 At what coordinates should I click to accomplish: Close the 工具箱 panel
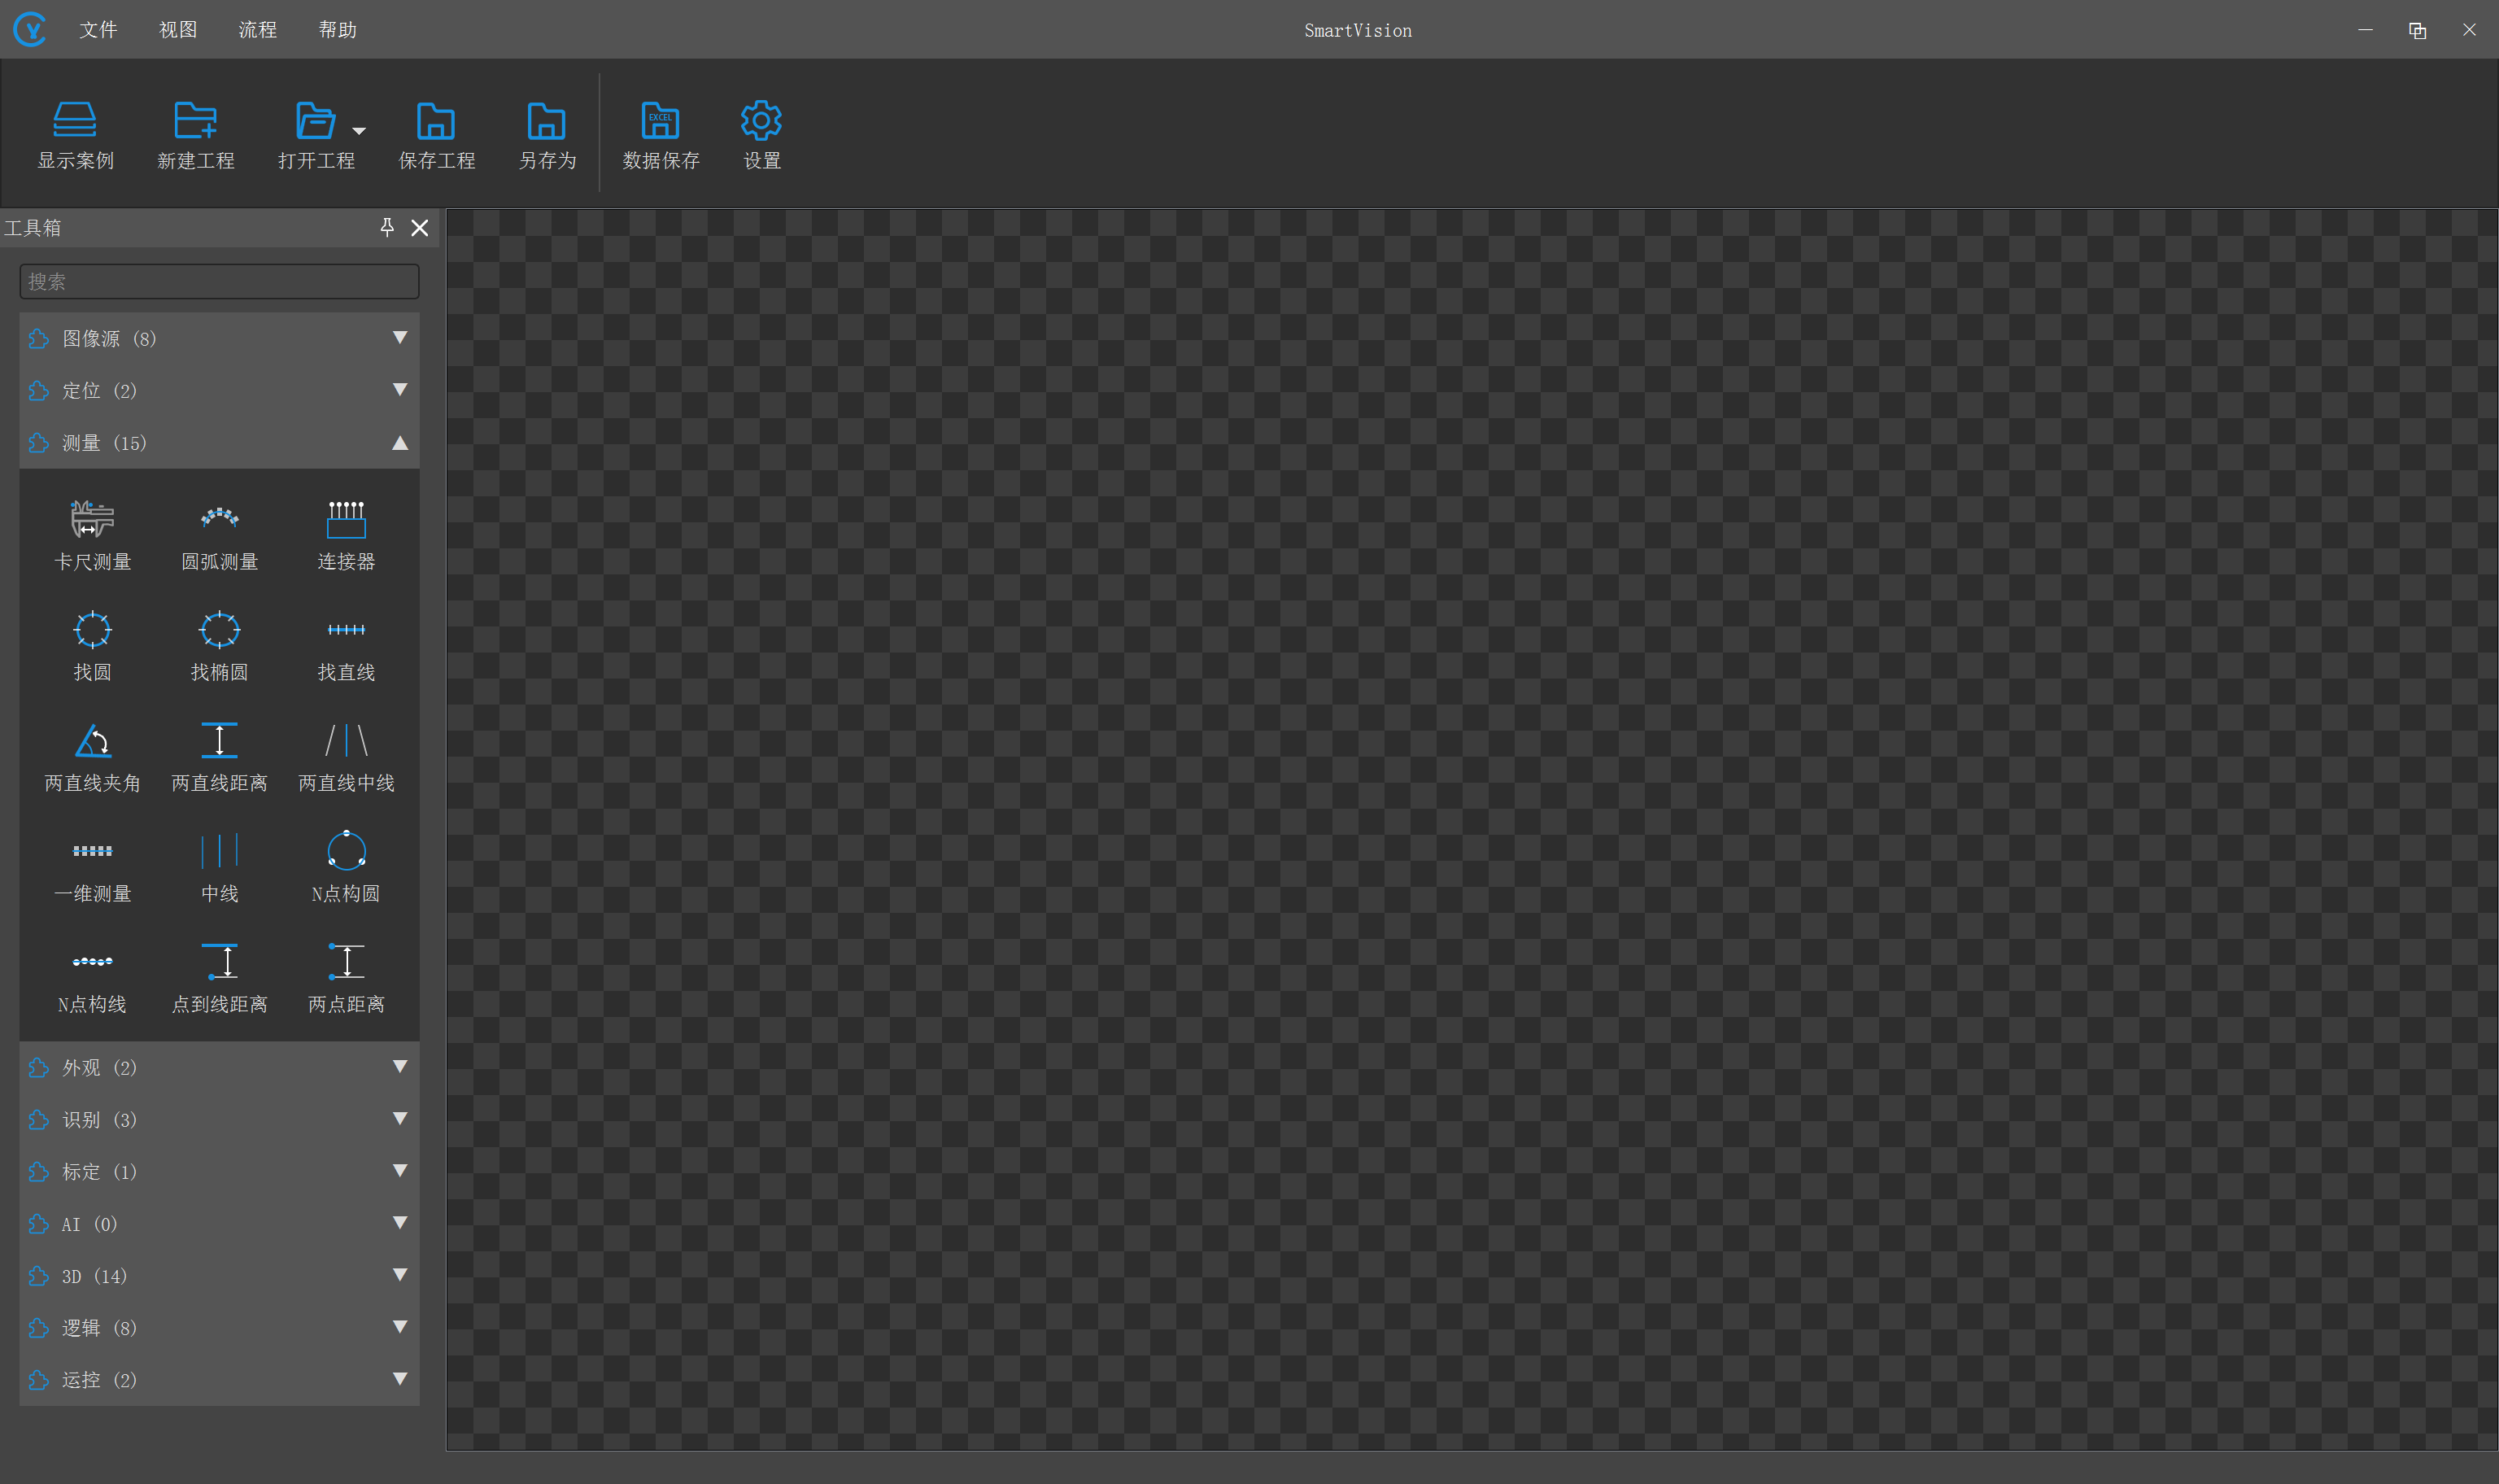pyautogui.click(x=420, y=228)
